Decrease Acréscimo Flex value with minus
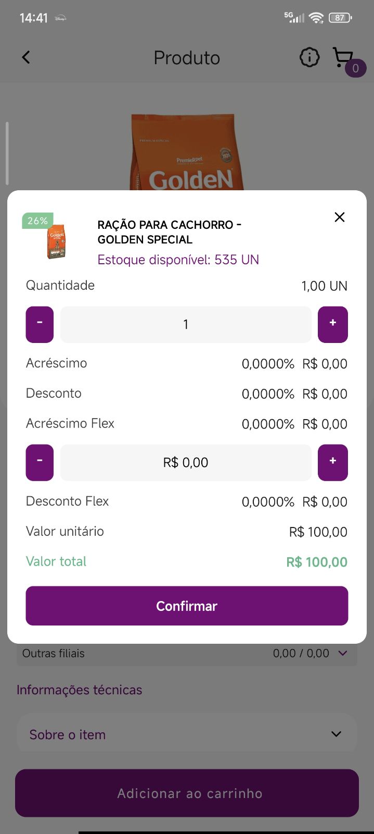Image resolution: width=374 pixels, height=834 pixels. point(40,462)
